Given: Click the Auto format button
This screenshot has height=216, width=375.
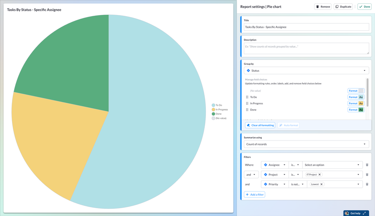Looking at the screenshot, I should pyautogui.click(x=288, y=125).
